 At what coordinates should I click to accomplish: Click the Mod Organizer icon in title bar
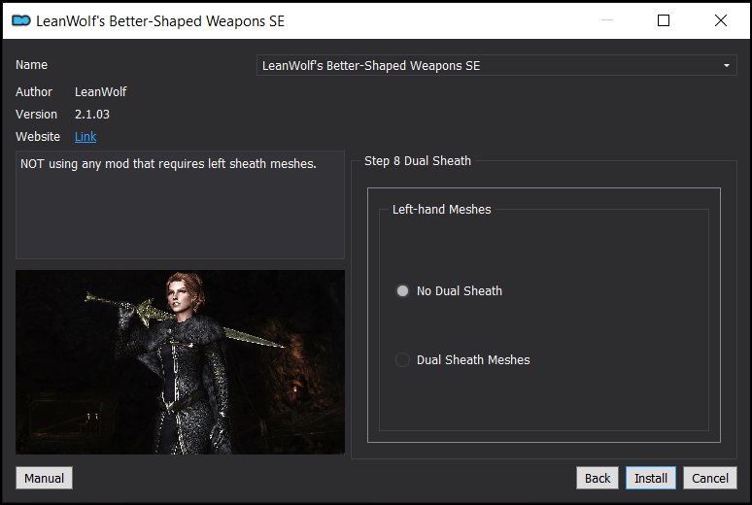[x=21, y=20]
